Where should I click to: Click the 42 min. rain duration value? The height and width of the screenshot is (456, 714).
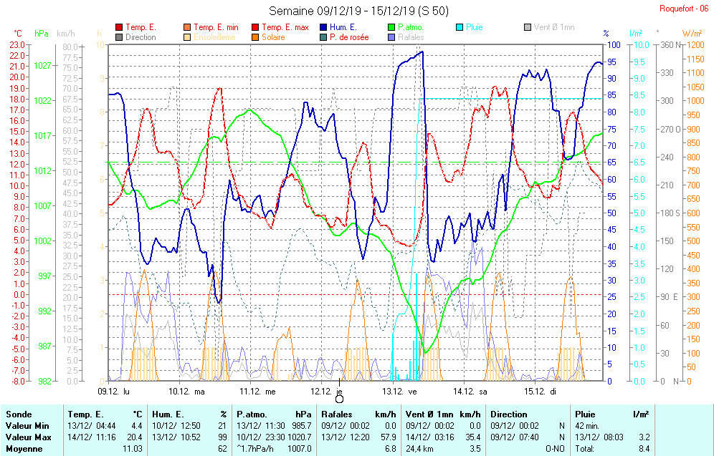point(587,426)
